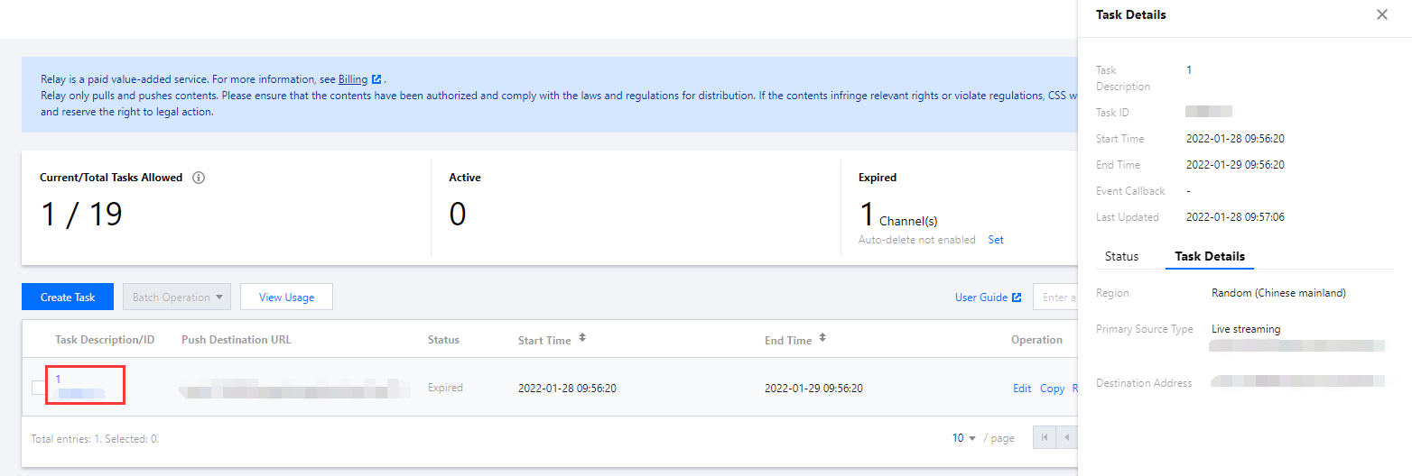Close the Task Details panel
The width and height of the screenshot is (1412, 476).
(1381, 14)
